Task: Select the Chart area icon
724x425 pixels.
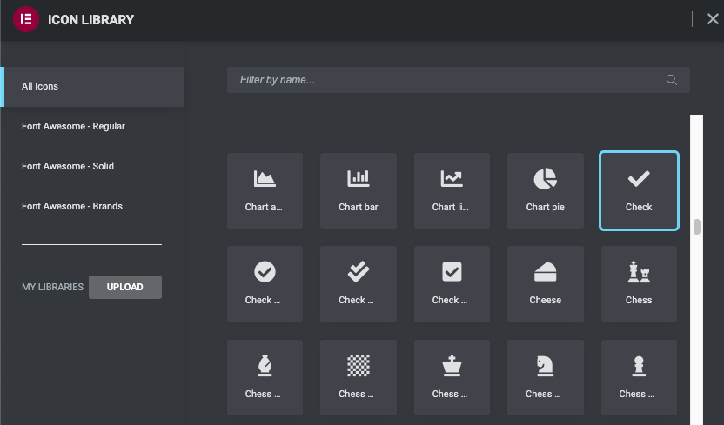Action: coord(265,190)
